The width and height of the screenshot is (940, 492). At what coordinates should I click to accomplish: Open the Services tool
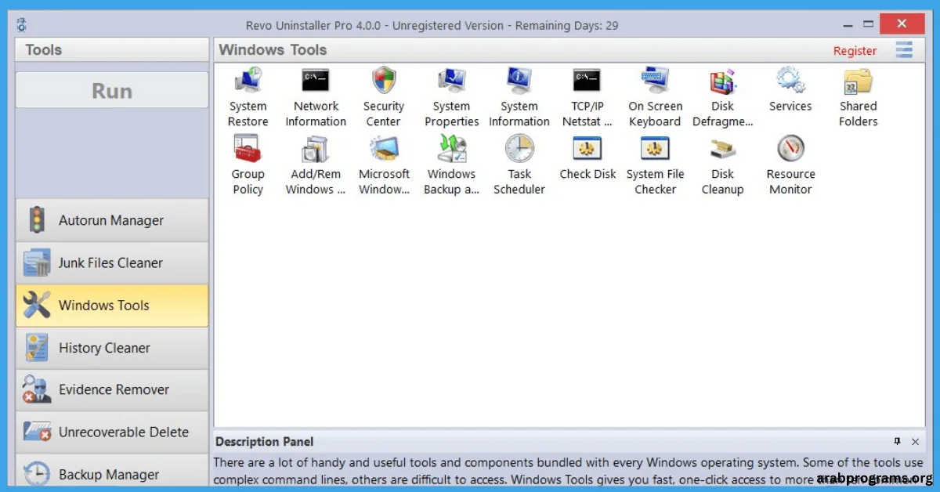coord(790,90)
